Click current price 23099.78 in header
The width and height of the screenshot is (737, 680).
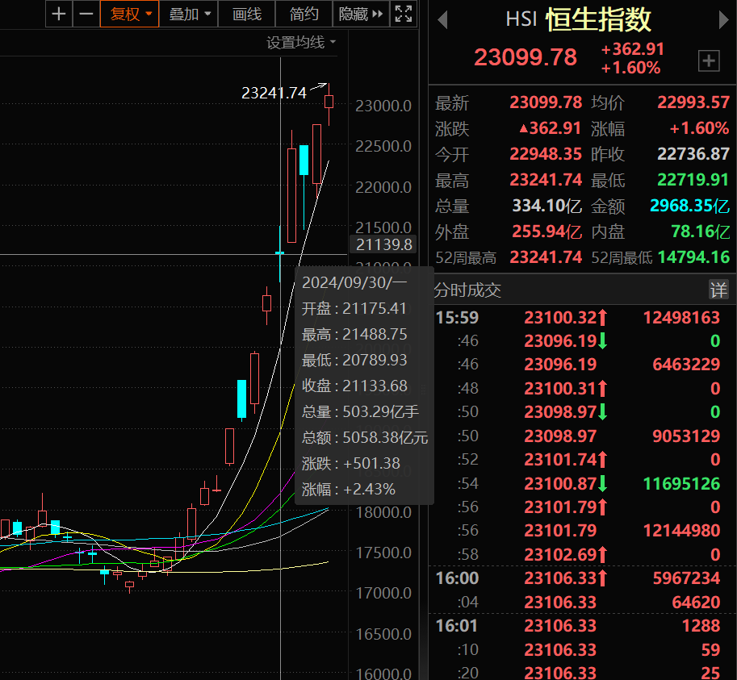point(525,57)
